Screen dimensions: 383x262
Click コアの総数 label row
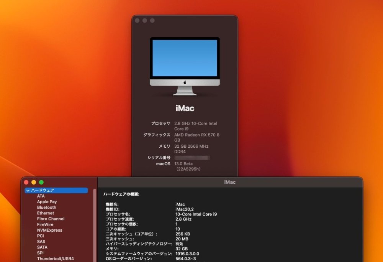pyautogui.click(x=116, y=229)
